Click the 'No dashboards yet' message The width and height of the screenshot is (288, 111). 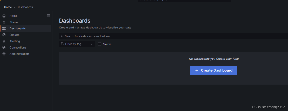pyautogui.click(x=214, y=59)
